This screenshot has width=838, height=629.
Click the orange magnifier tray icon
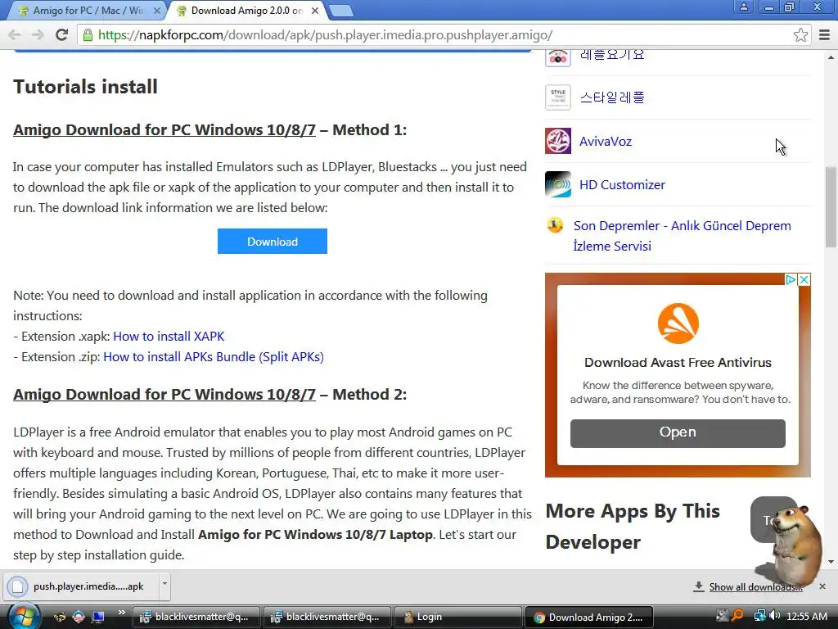pyautogui.click(x=738, y=616)
